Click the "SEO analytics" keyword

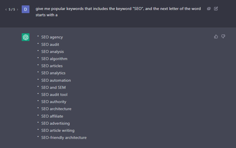coord(53,73)
